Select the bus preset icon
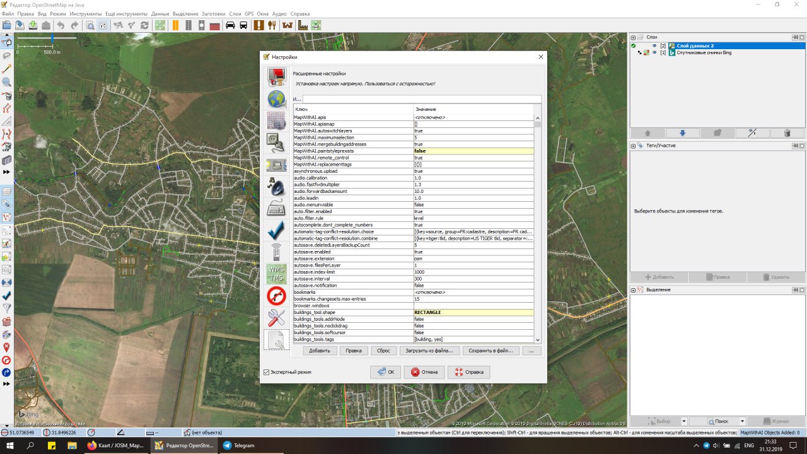Viewport: 807px width, 454px height. tap(243, 25)
